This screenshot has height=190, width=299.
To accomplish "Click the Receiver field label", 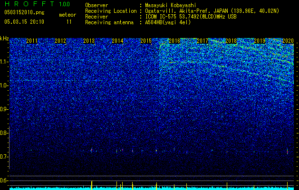I will coord(96,17).
